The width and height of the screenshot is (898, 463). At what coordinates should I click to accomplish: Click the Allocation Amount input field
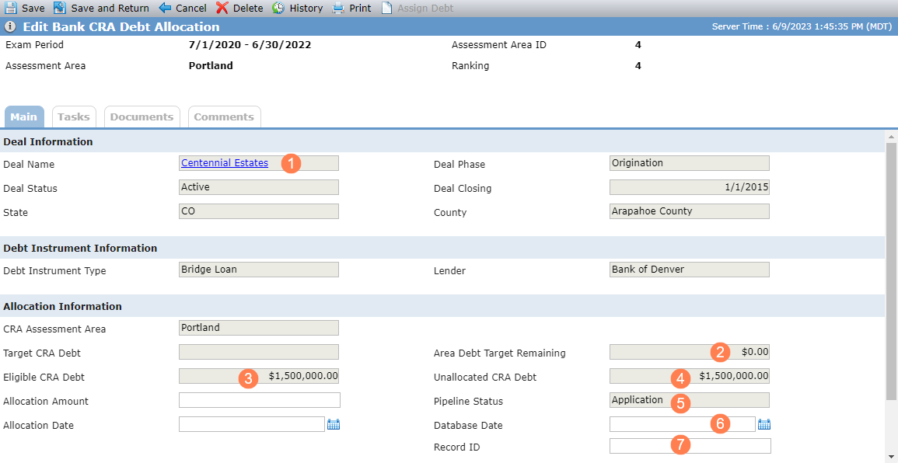[260, 400]
